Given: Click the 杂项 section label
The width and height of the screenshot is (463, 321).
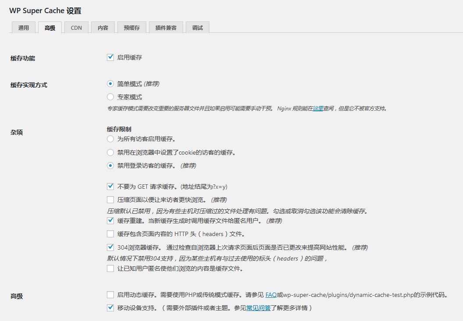Looking at the screenshot, I should 17,132.
